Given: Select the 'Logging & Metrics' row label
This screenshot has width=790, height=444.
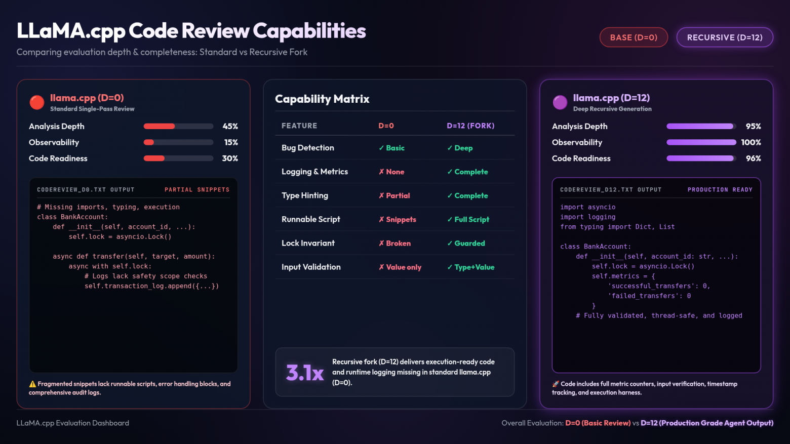Looking at the screenshot, I should pos(314,172).
